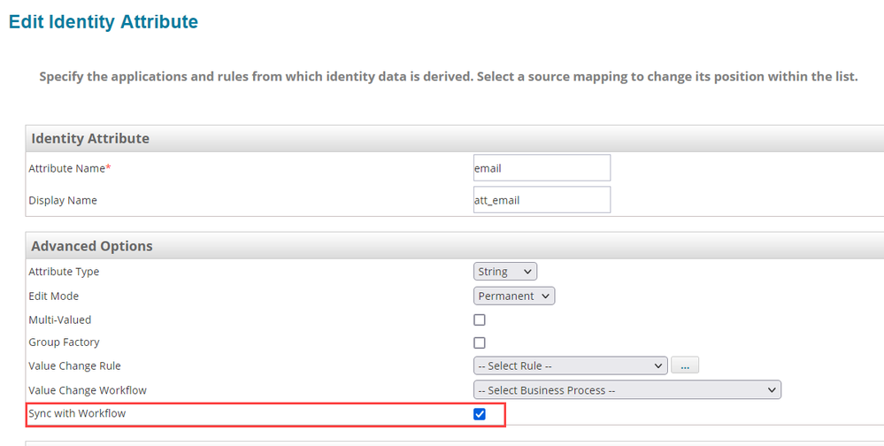Click the Advanced Options section header
This screenshot has width=884, height=446.
92,246
